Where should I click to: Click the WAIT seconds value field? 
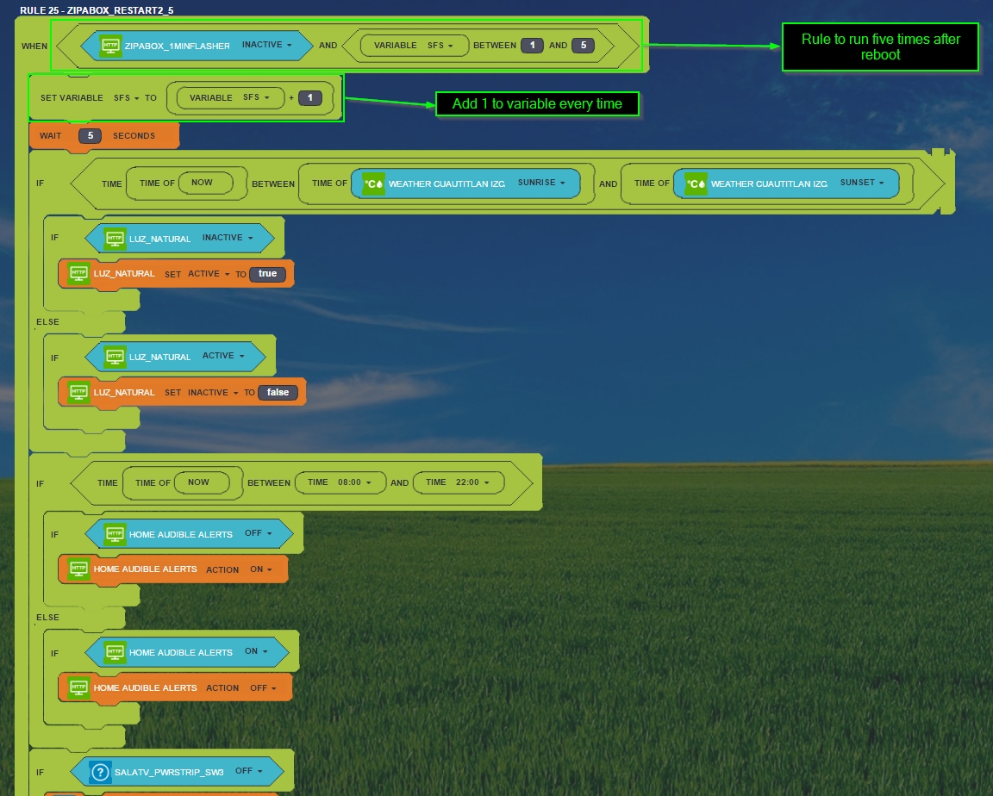point(90,135)
